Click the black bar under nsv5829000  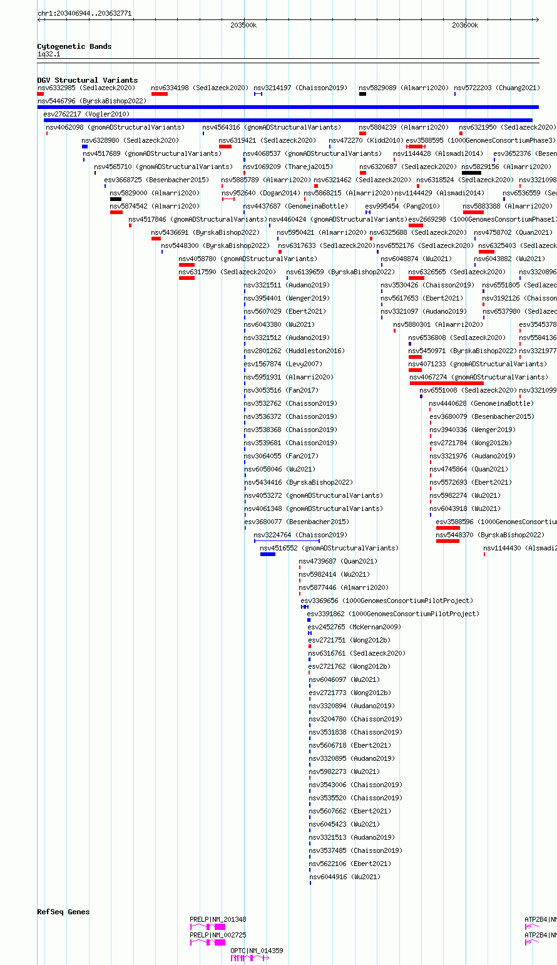click(x=116, y=199)
